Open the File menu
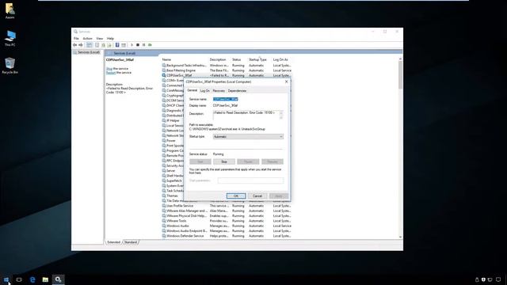507x285 pixels. coord(76,39)
